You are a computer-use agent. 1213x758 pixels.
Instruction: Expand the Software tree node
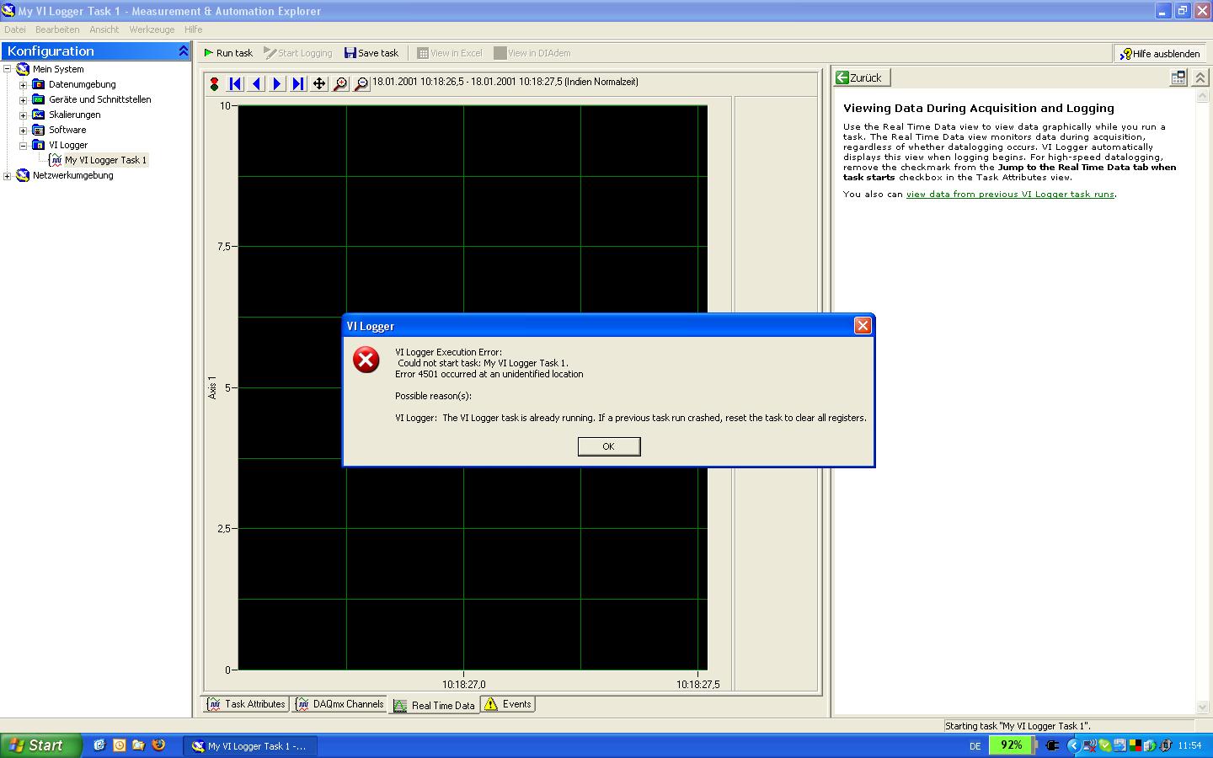pyautogui.click(x=24, y=130)
